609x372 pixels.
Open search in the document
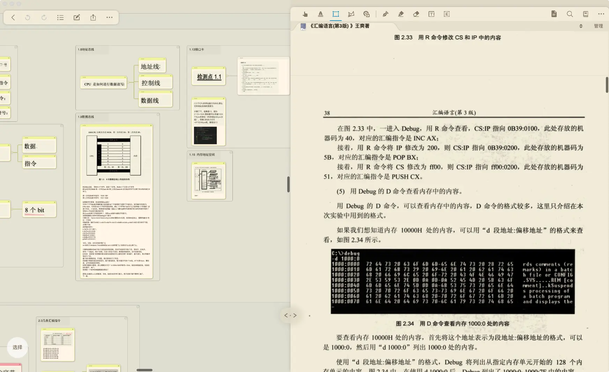coord(570,14)
